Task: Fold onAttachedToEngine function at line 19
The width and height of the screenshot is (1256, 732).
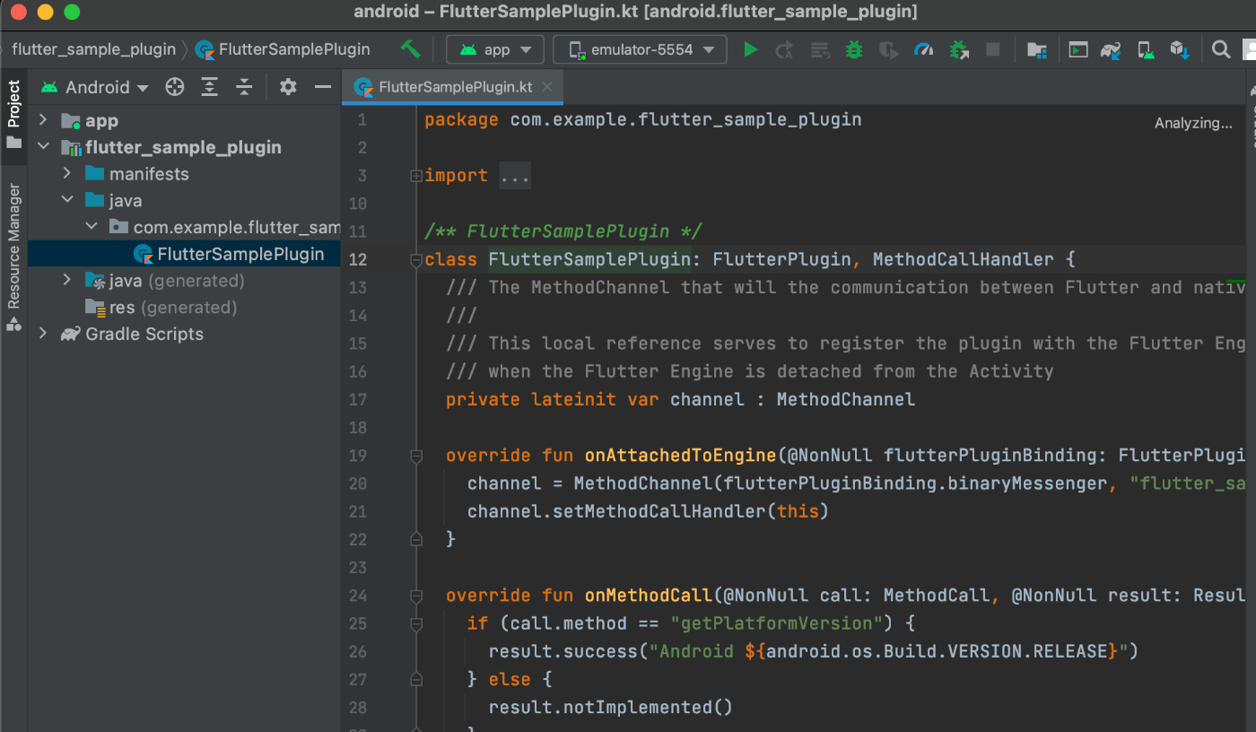Action: [x=415, y=456]
